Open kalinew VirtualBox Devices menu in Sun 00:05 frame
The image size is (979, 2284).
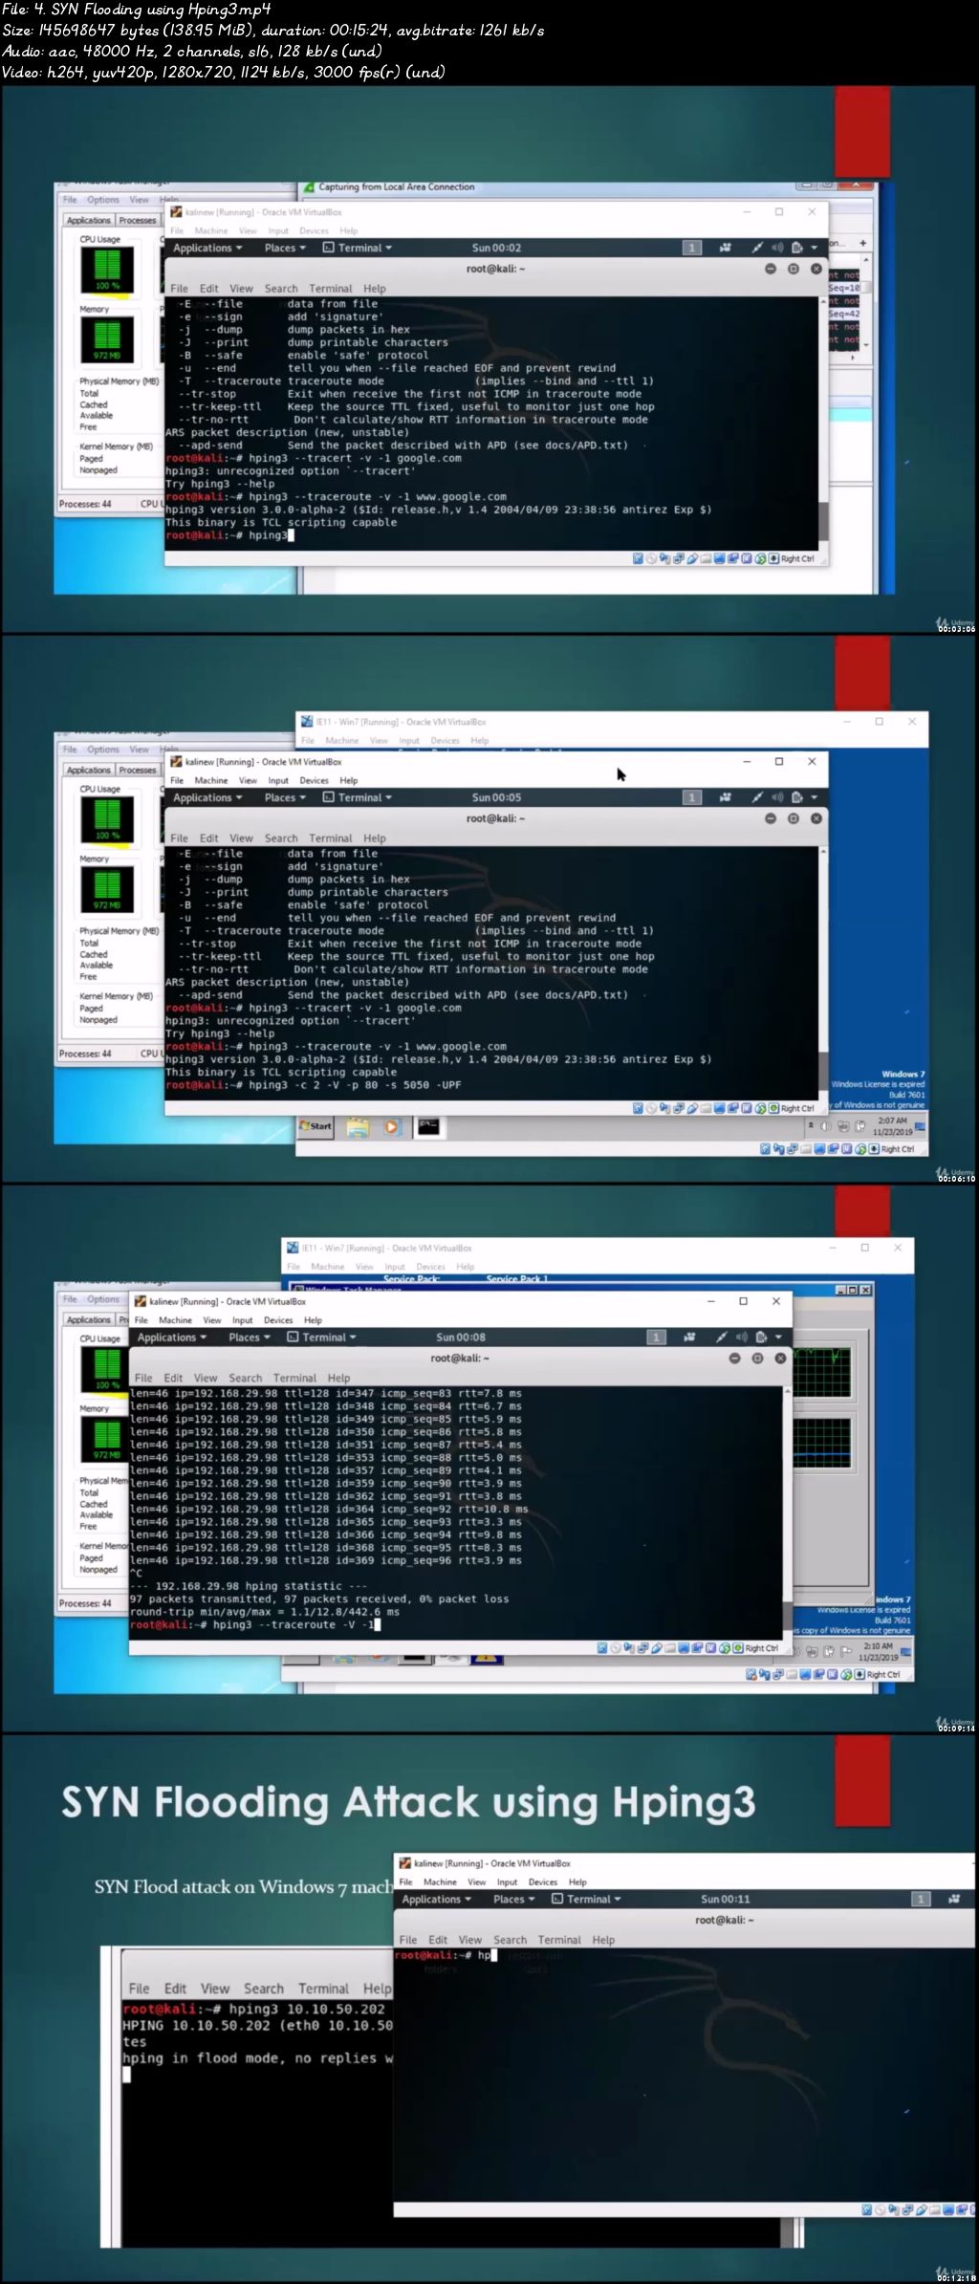(314, 780)
